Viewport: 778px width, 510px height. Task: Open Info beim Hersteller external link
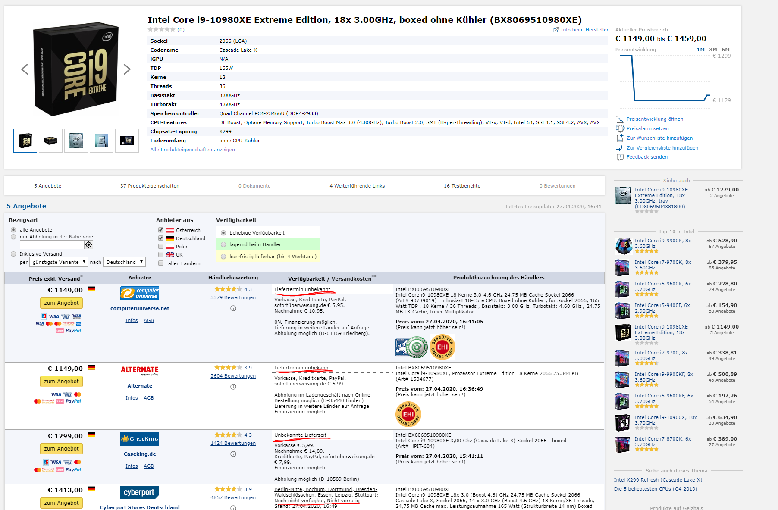coord(581,30)
